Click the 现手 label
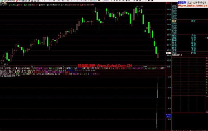This screenshot has height=131, width=208. click(193, 21)
